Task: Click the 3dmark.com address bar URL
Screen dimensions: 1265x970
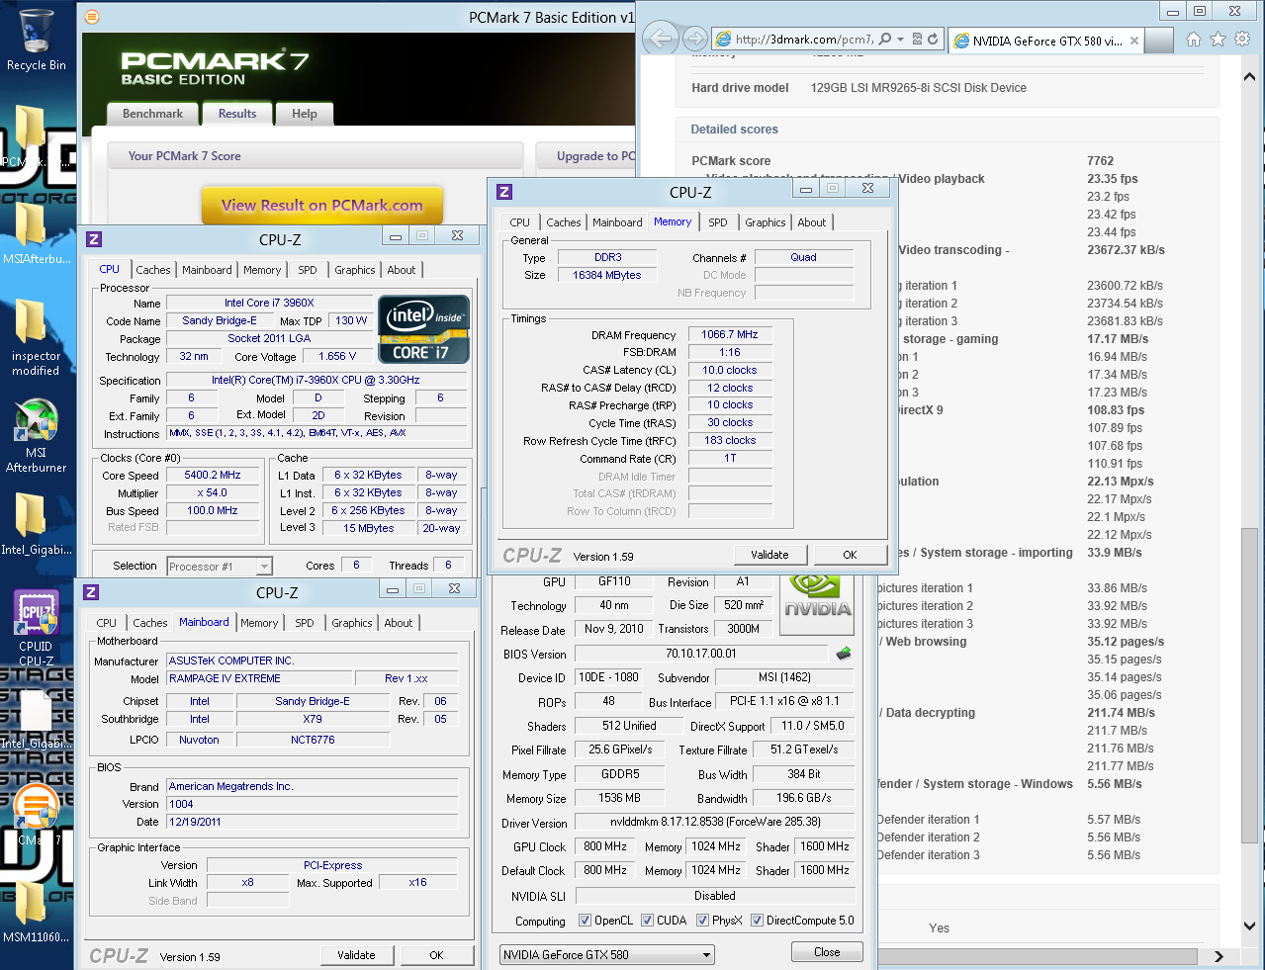Action: pyautogui.click(x=803, y=40)
